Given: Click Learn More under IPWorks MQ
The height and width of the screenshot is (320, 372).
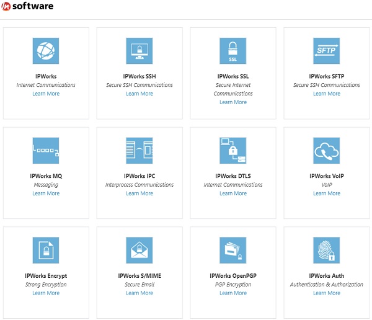Looking at the screenshot, I should click(x=46, y=193).
